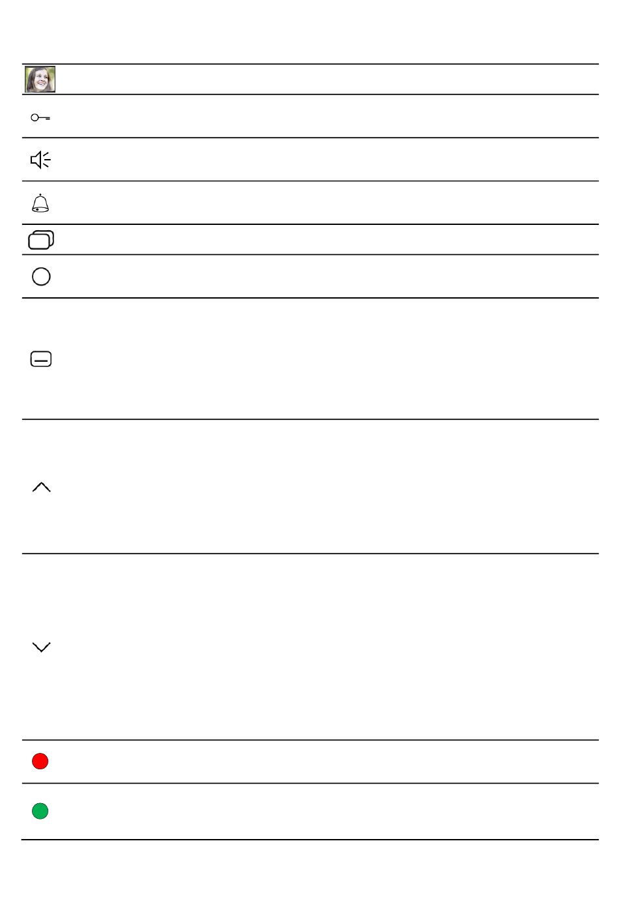Click the solid red circle indicator
Viewport: 619px width, 899px height.
point(40,761)
